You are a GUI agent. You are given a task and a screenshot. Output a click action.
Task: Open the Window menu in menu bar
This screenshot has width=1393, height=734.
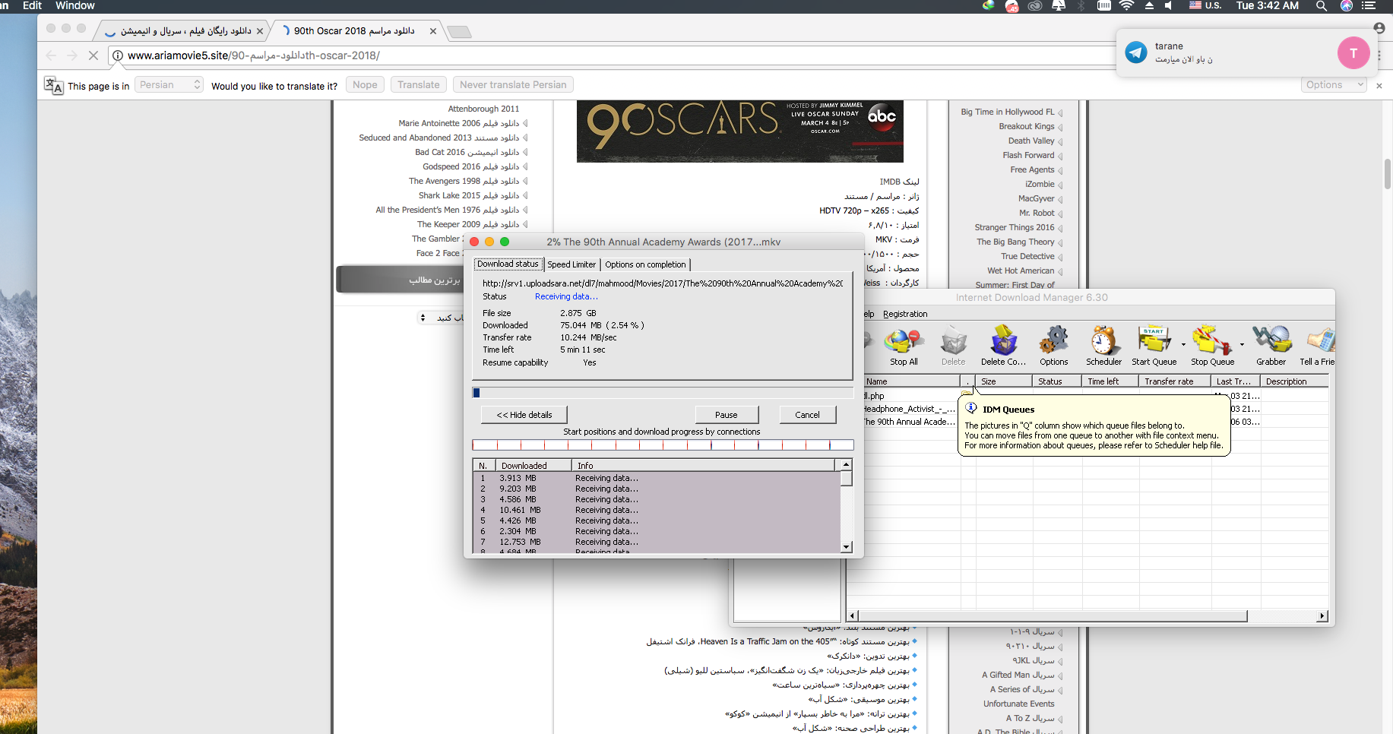click(x=75, y=5)
